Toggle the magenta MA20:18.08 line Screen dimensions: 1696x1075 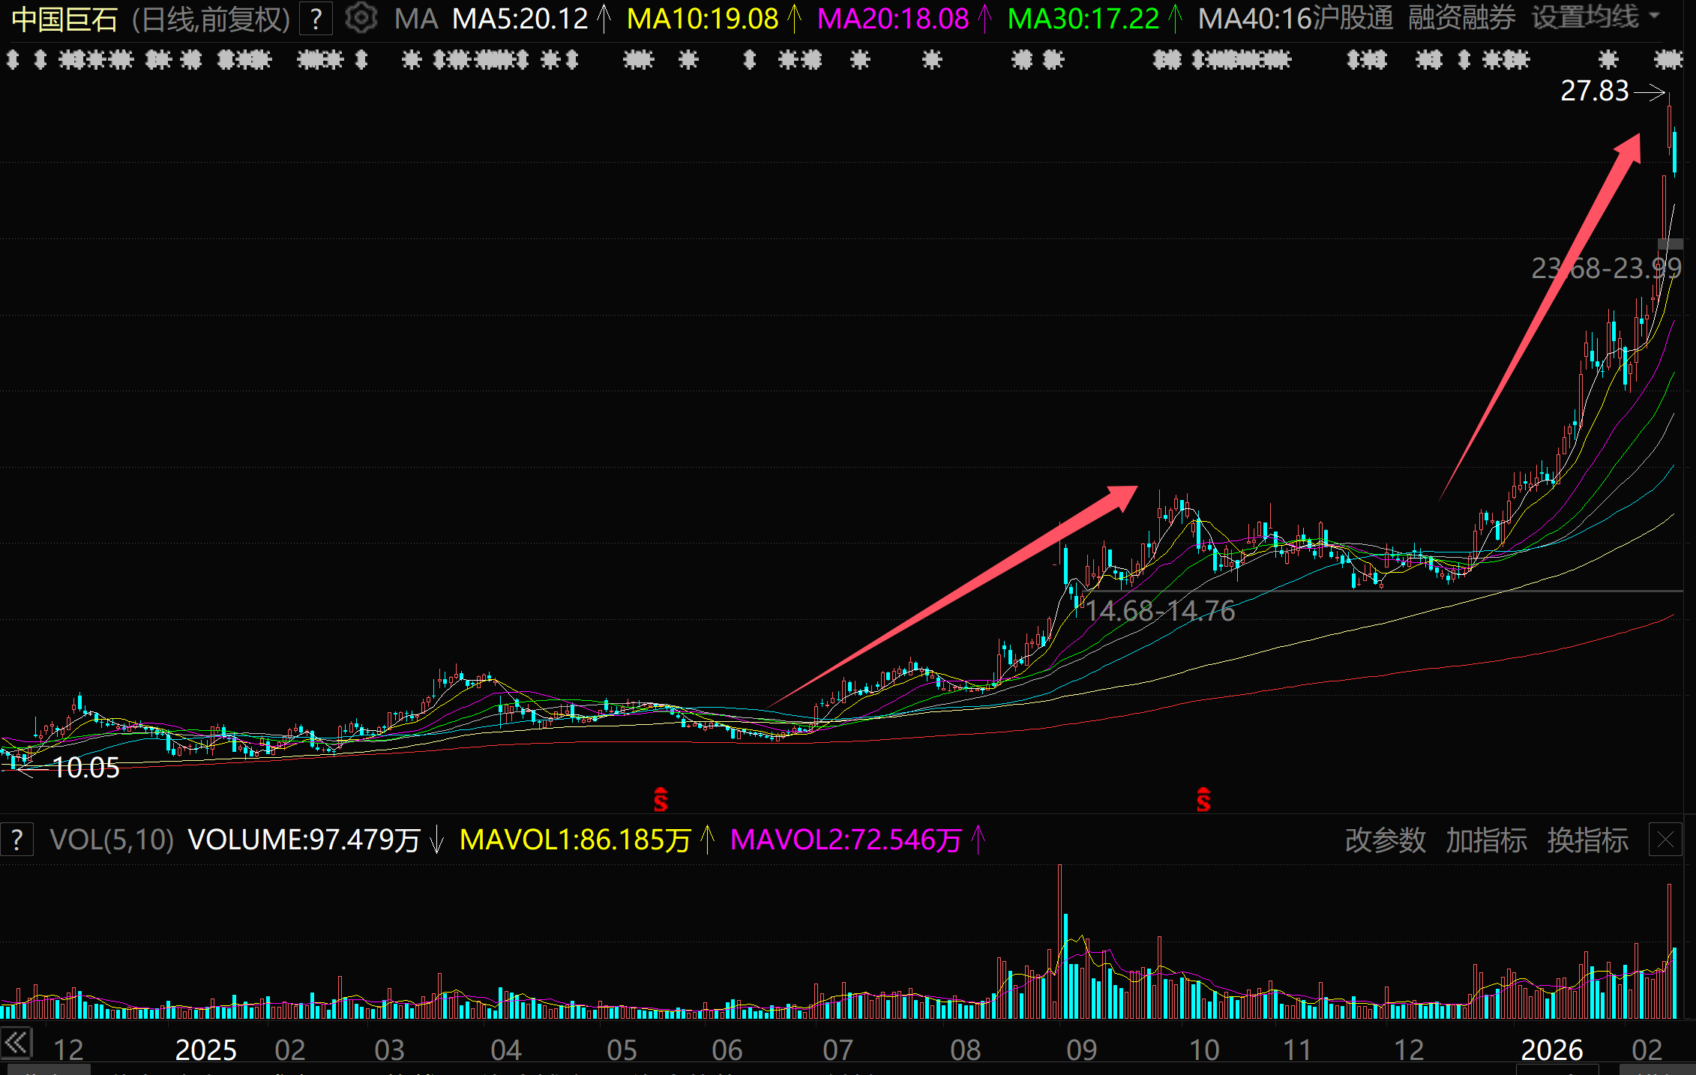coord(893,19)
